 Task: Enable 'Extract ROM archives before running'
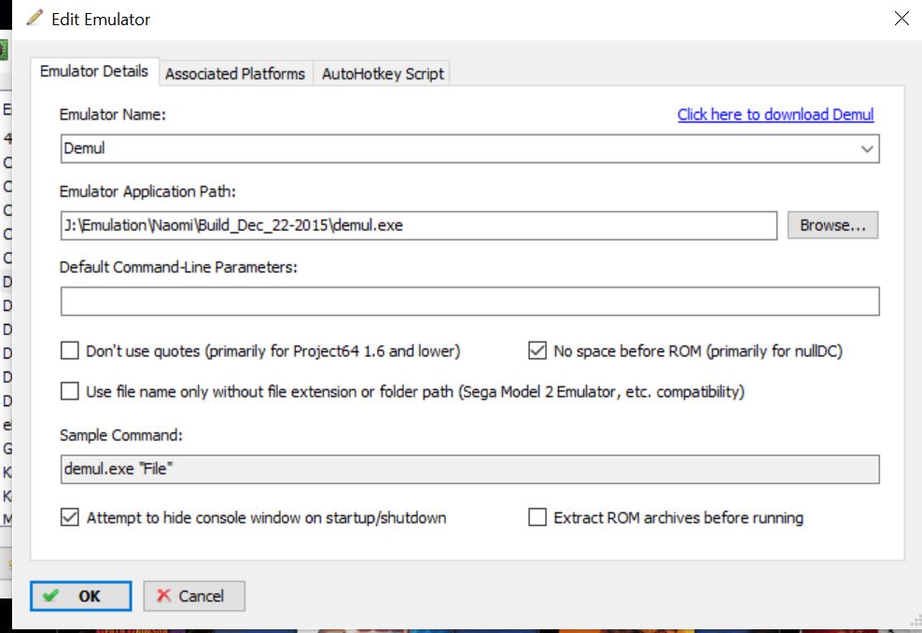(538, 517)
